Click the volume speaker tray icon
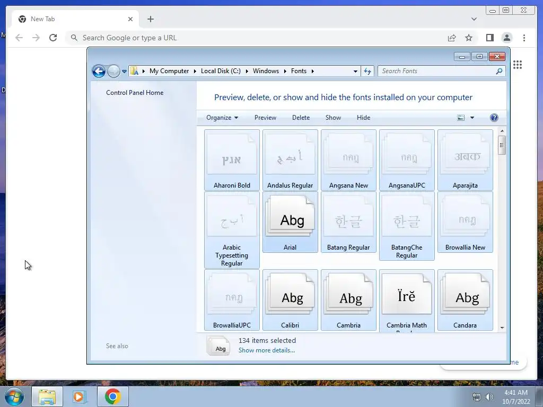The image size is (543, 407). tap(489, 397)
